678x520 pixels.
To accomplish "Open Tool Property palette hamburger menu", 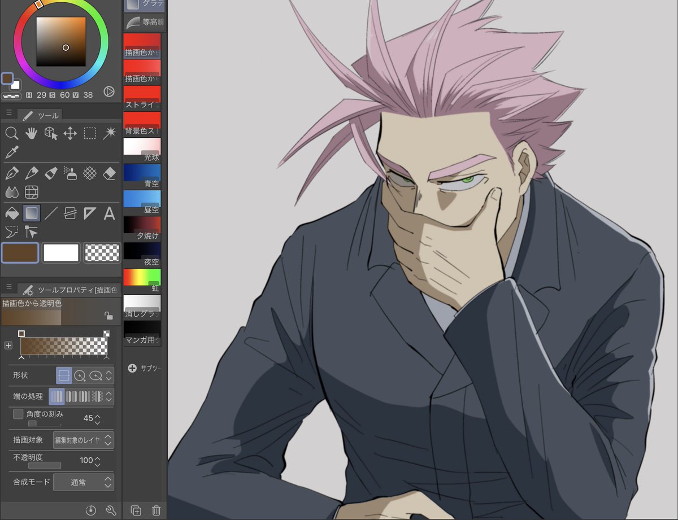I will pyautogui.click(x=8, y=287).
